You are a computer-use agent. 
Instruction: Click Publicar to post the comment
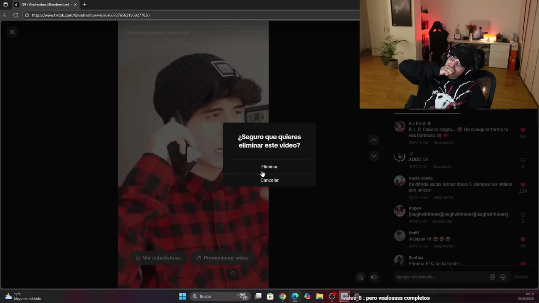[520, 277]
